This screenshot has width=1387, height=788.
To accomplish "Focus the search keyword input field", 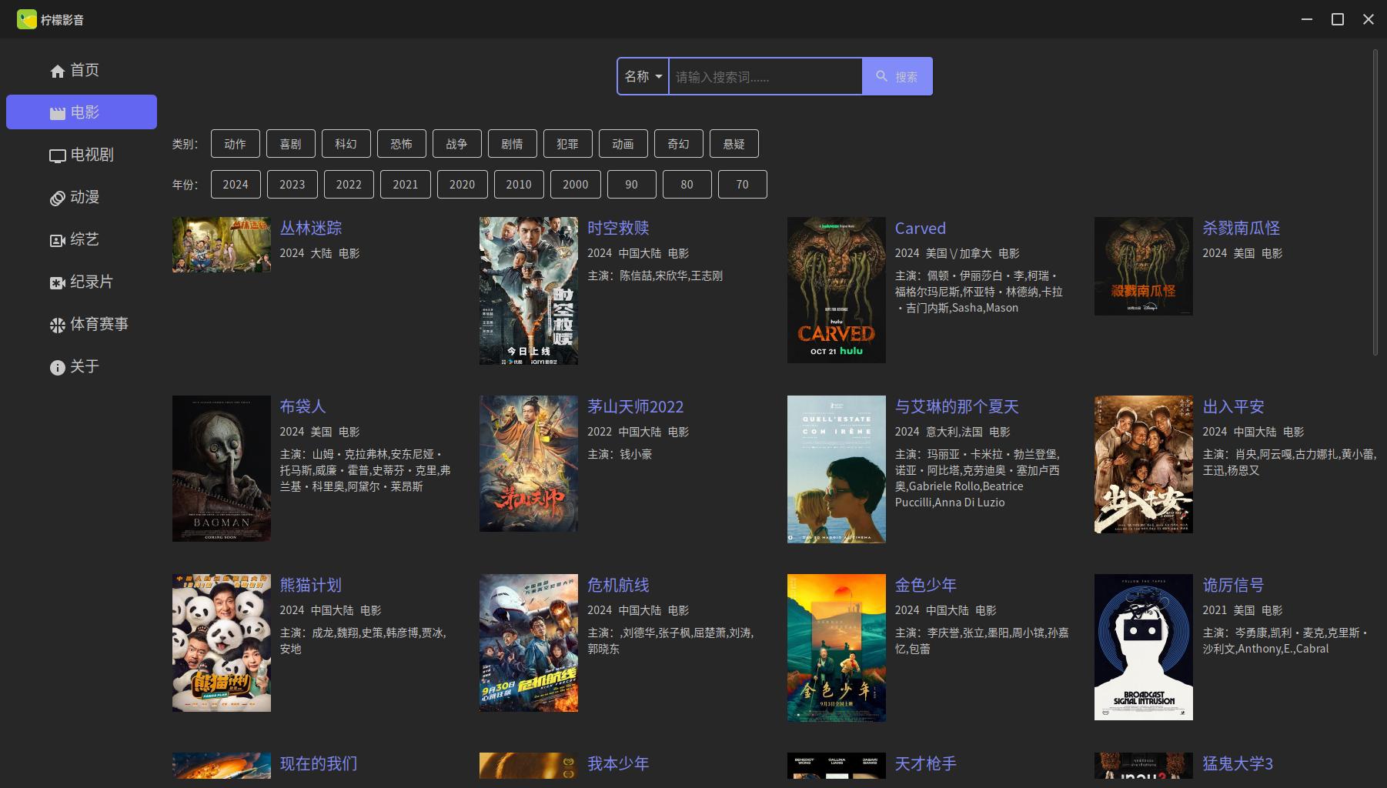I will tap(766, 76).
